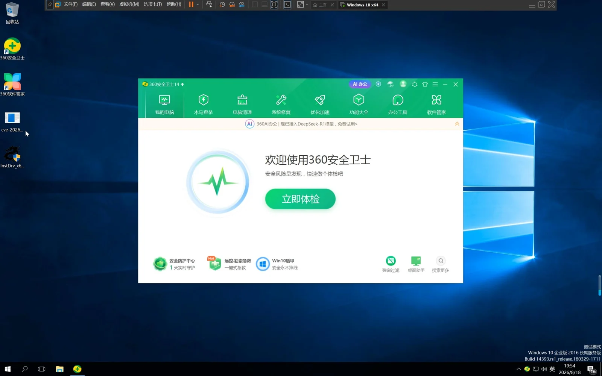Open the VMware snapshot manager
This screenshot has width=602, height=376.
coord(242,5)
